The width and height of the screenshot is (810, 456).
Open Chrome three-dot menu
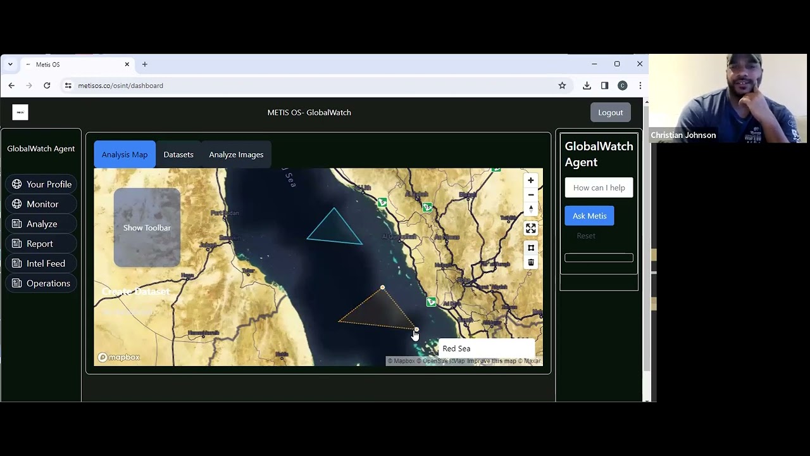[x=640, y=85]
